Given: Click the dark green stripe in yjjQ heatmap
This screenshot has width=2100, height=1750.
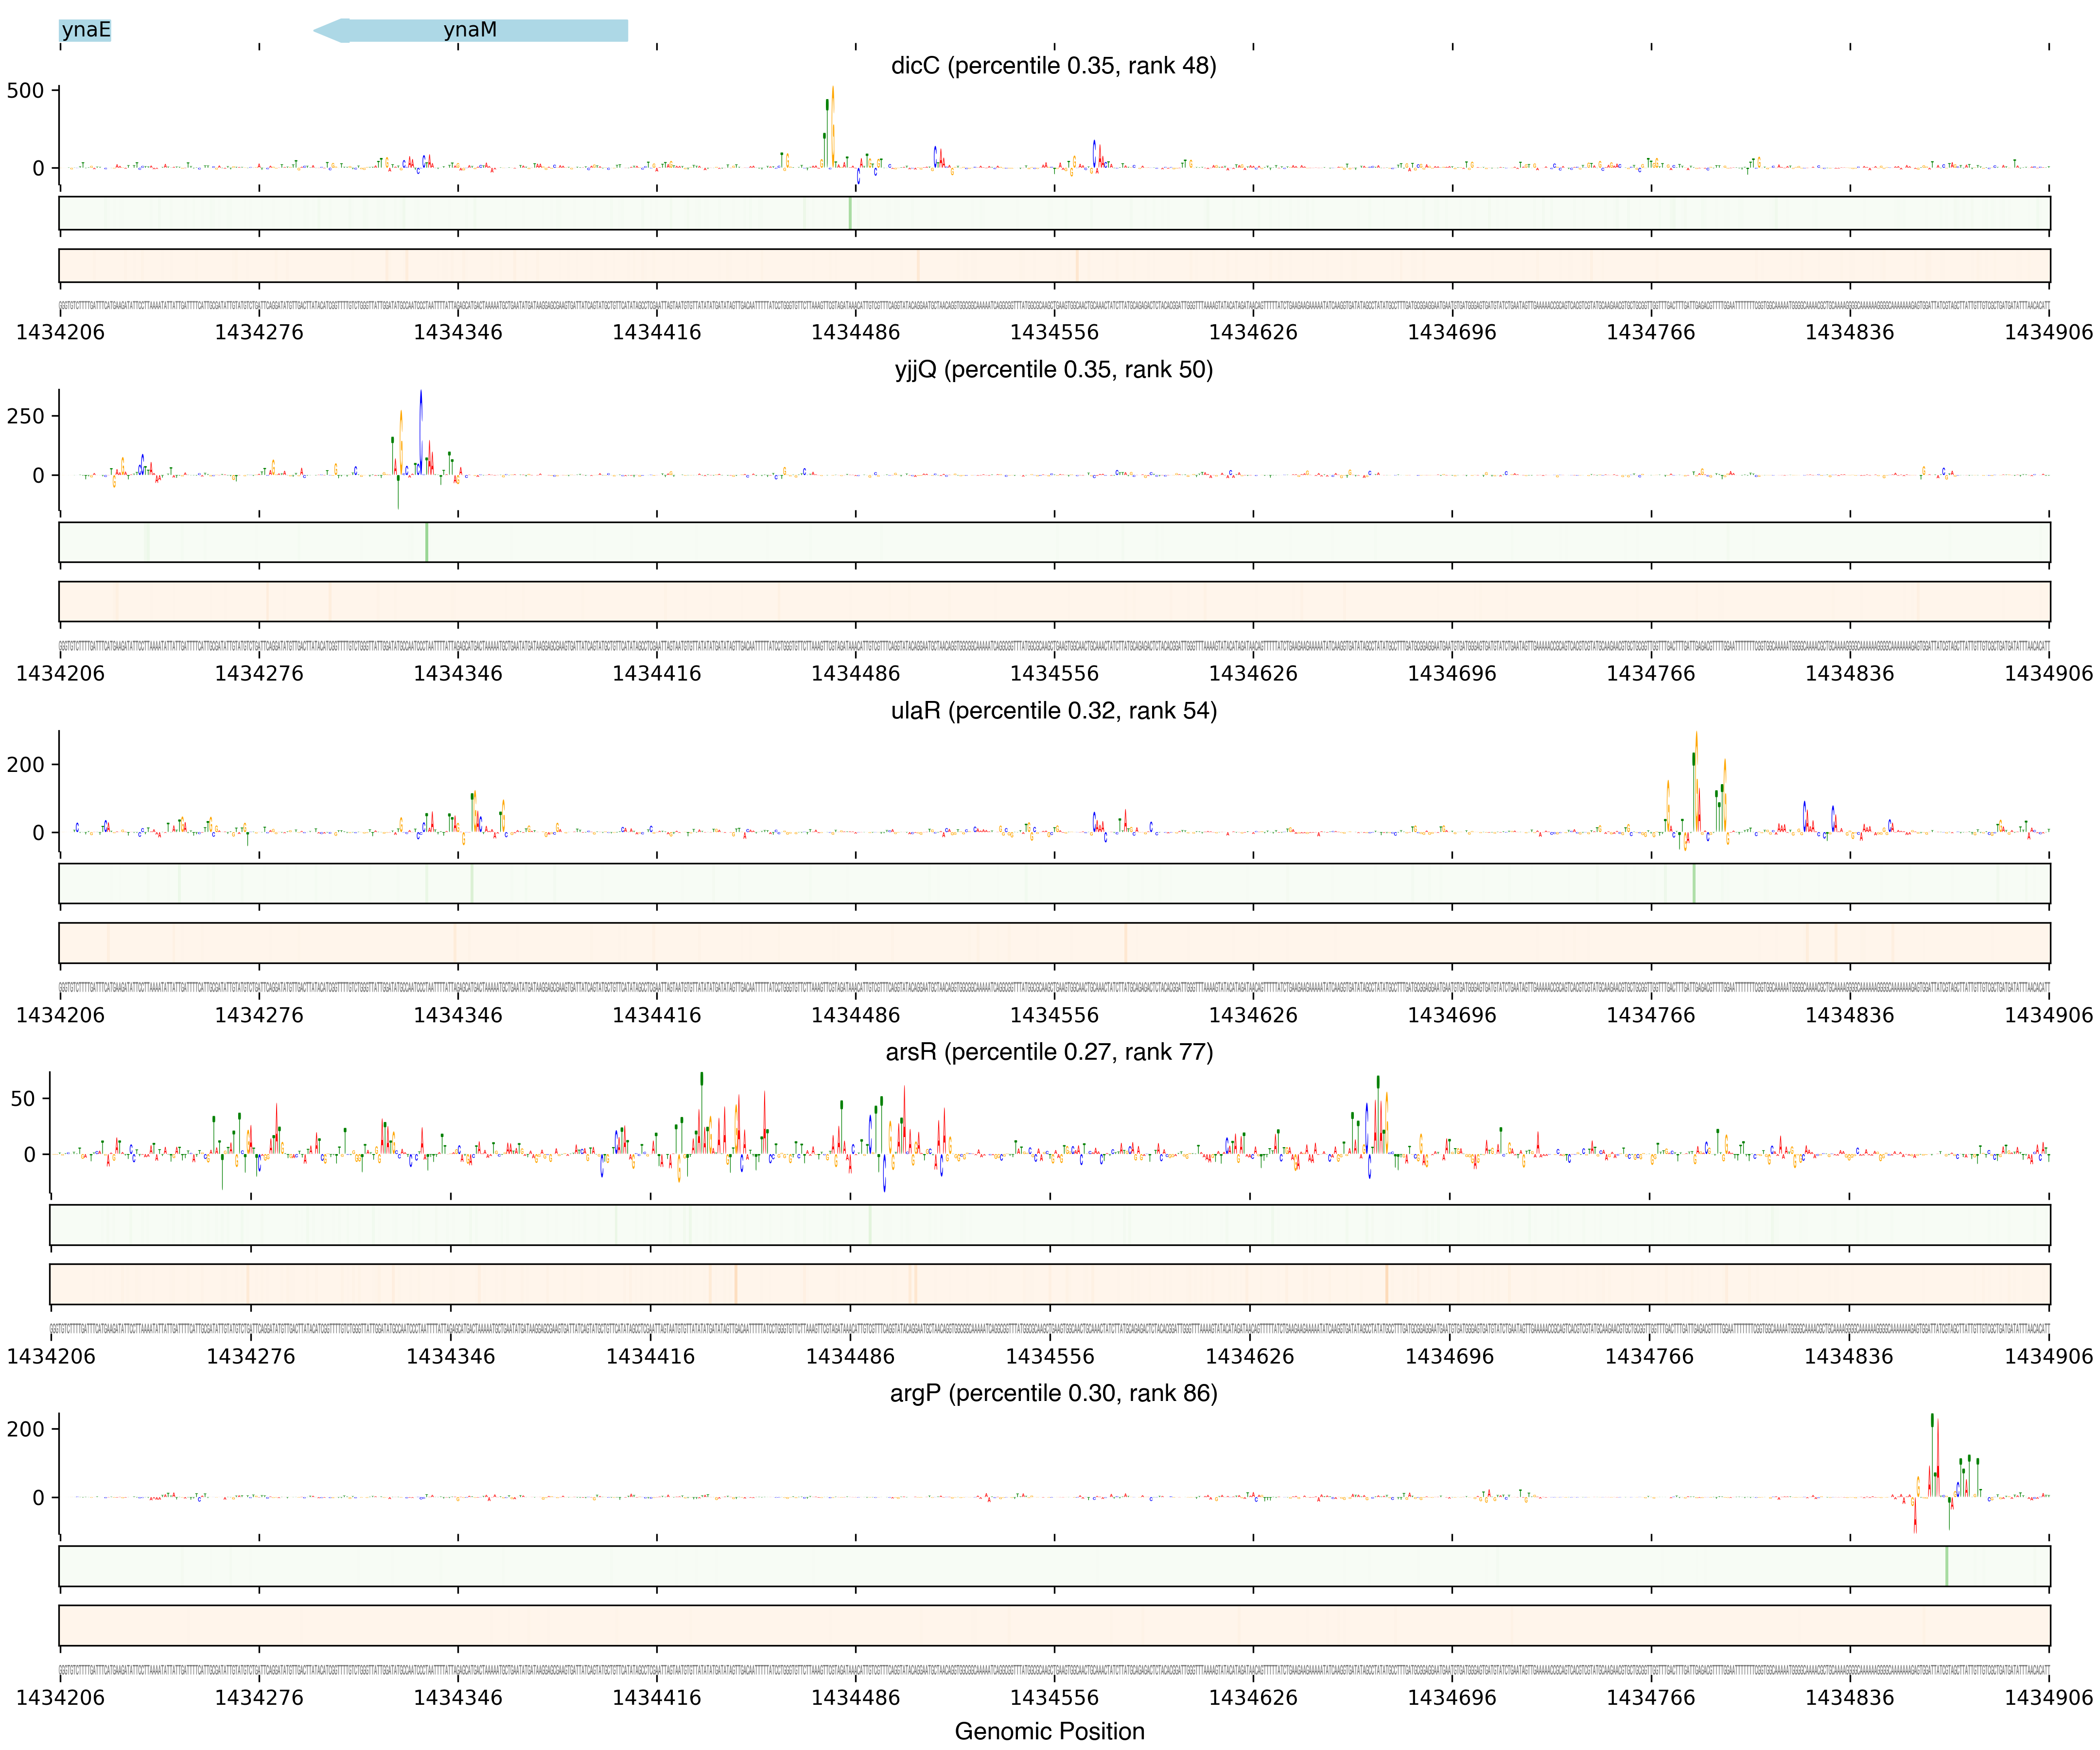Looking at the screenshot, I should [426, 542].
